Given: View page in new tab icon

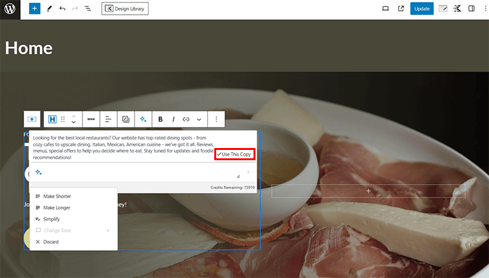Looking at the screenshot, I should 401,9.
